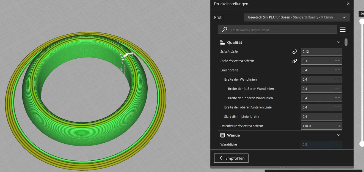The width and height of the screenshot is (364, 172).
Task: Click the link icon beside Dicke der ersten Schicht
Action: (x=294, y=61)
